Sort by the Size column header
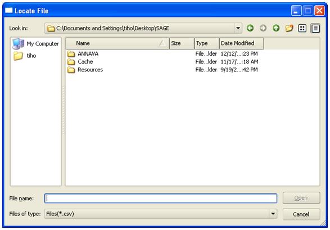 182,43
